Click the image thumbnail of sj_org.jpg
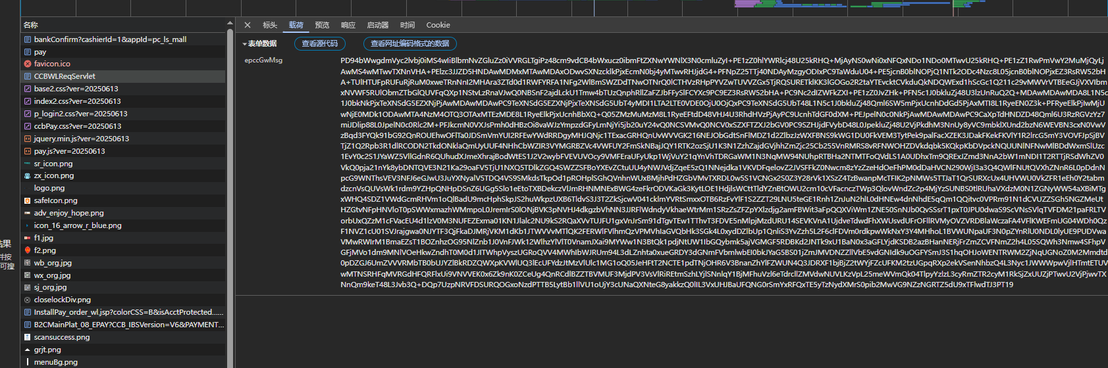The image size is (1108, 368). click(x=28, y=287)
